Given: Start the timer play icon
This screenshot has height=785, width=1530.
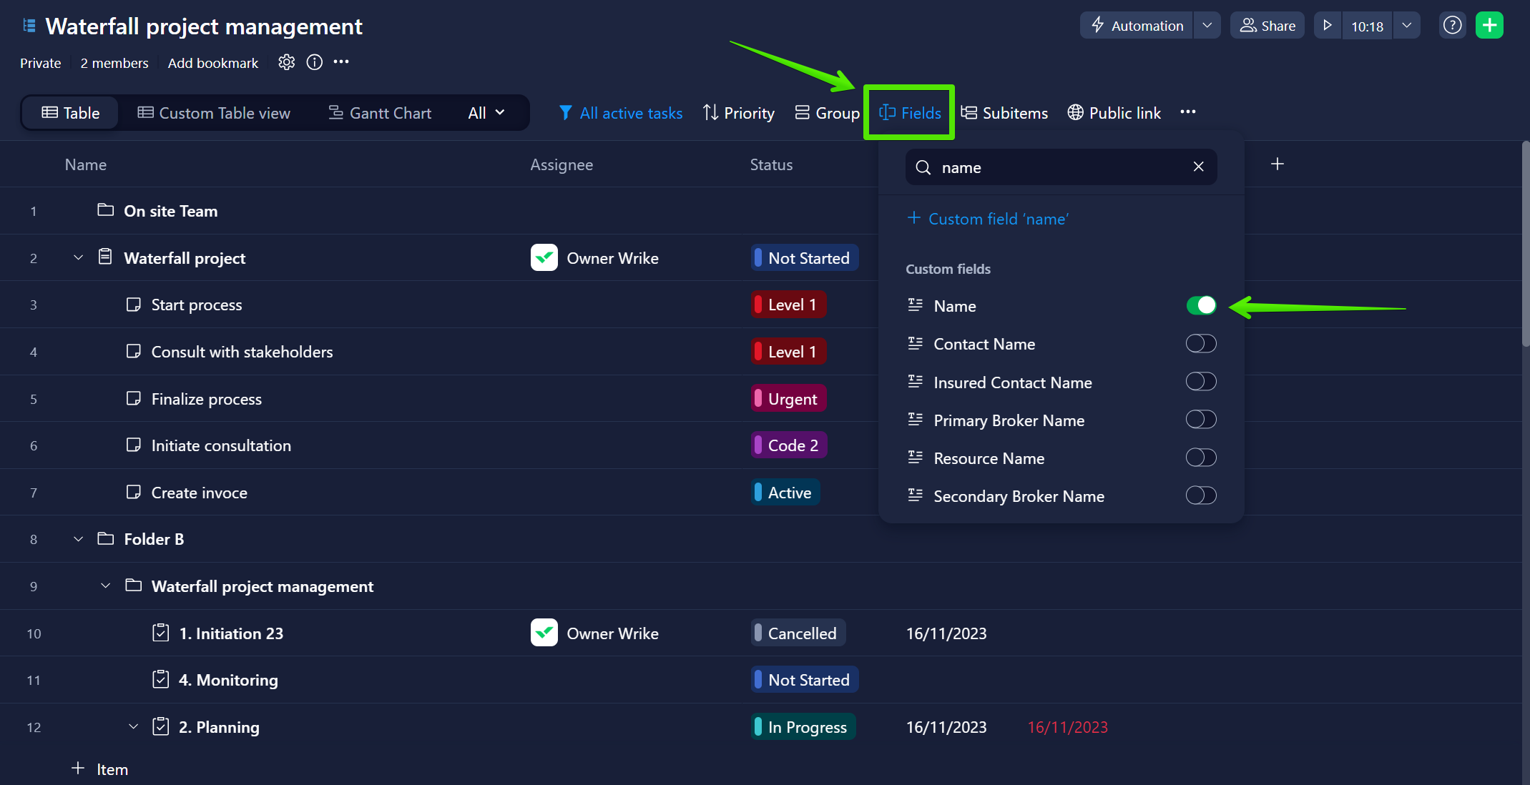Looking at the screenshot, I should click(1327, 26).
